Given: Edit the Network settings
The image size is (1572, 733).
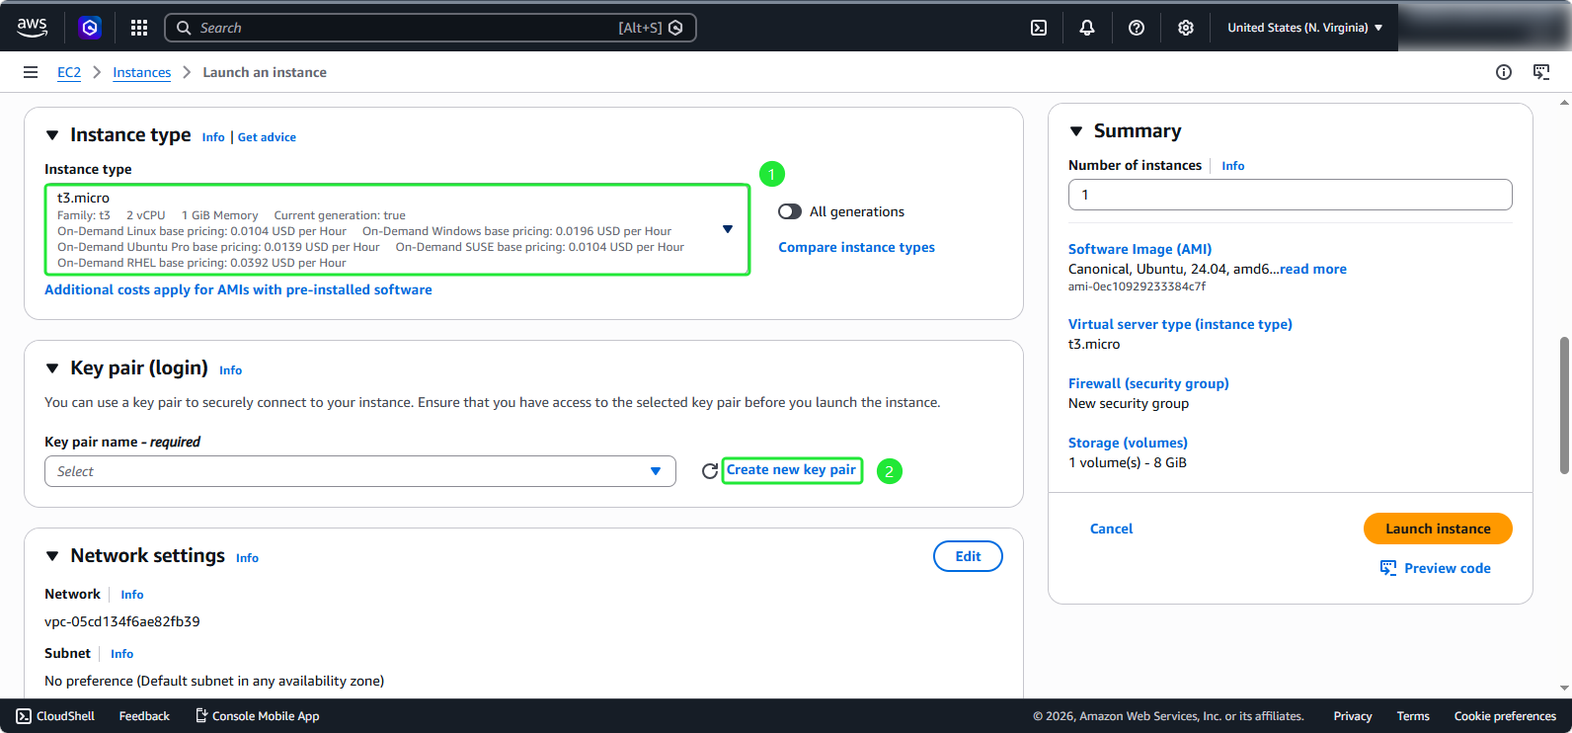Looking at the screenshot, I should 968,556.
